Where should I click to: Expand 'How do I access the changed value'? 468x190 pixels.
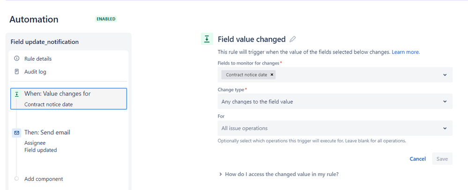(279, 174)
